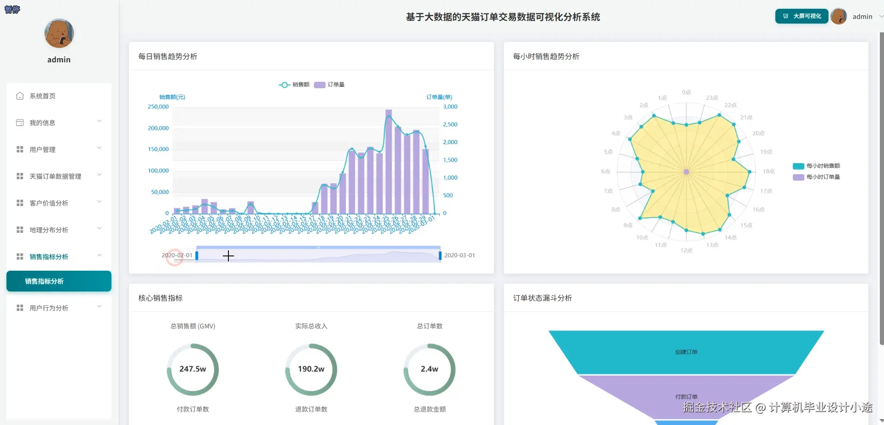Toggle the 销售额 line series in the legend

(x=294, y=85)
